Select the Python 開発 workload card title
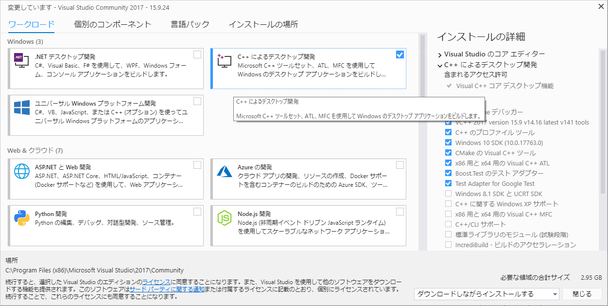Viewport: 608px width, 306px height. (51, 214)
